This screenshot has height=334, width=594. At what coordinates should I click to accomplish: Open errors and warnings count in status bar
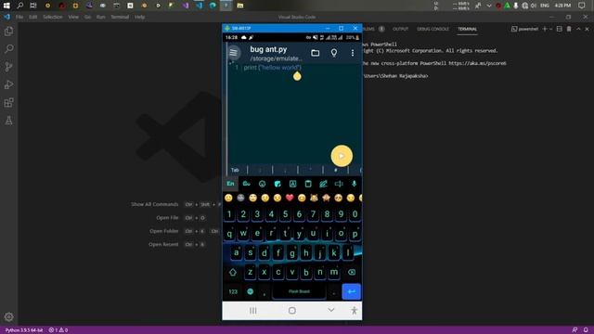tap(58, 330)
